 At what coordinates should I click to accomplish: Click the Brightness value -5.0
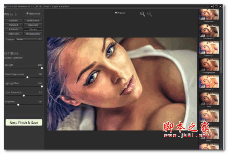tap(40, 102)
